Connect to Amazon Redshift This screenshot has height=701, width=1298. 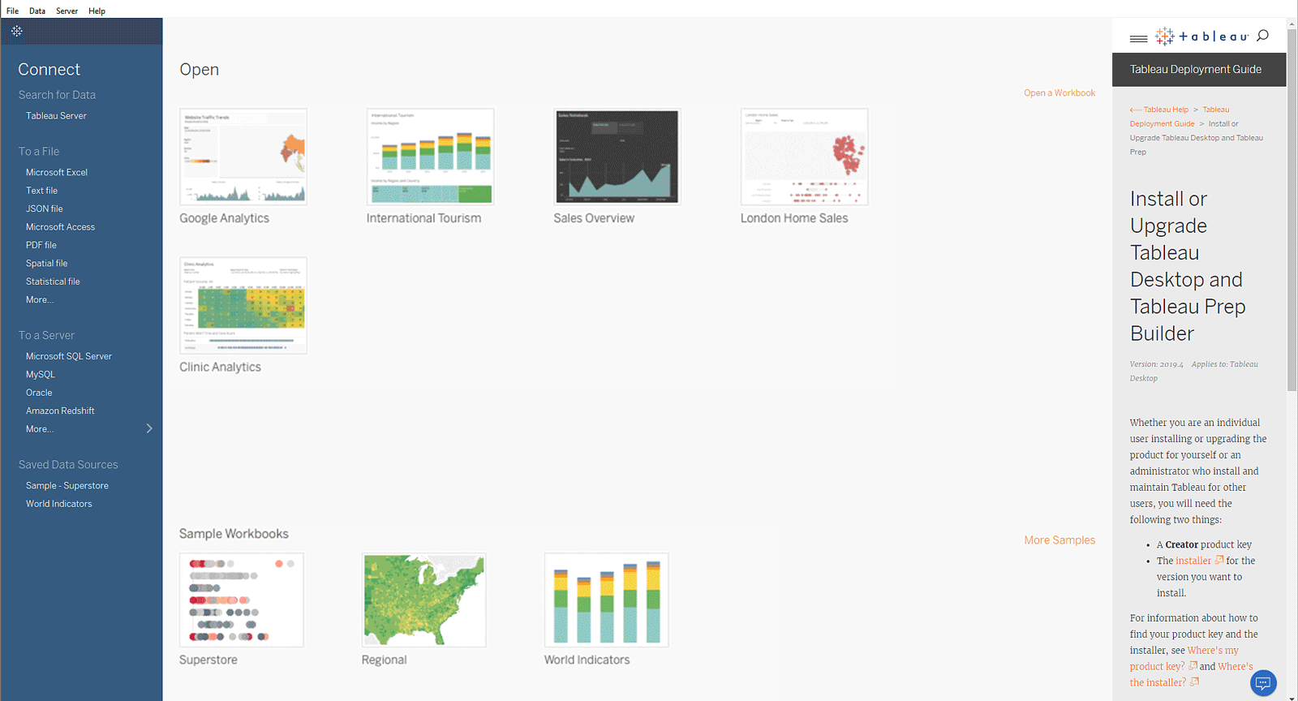(x=60, y=411)
